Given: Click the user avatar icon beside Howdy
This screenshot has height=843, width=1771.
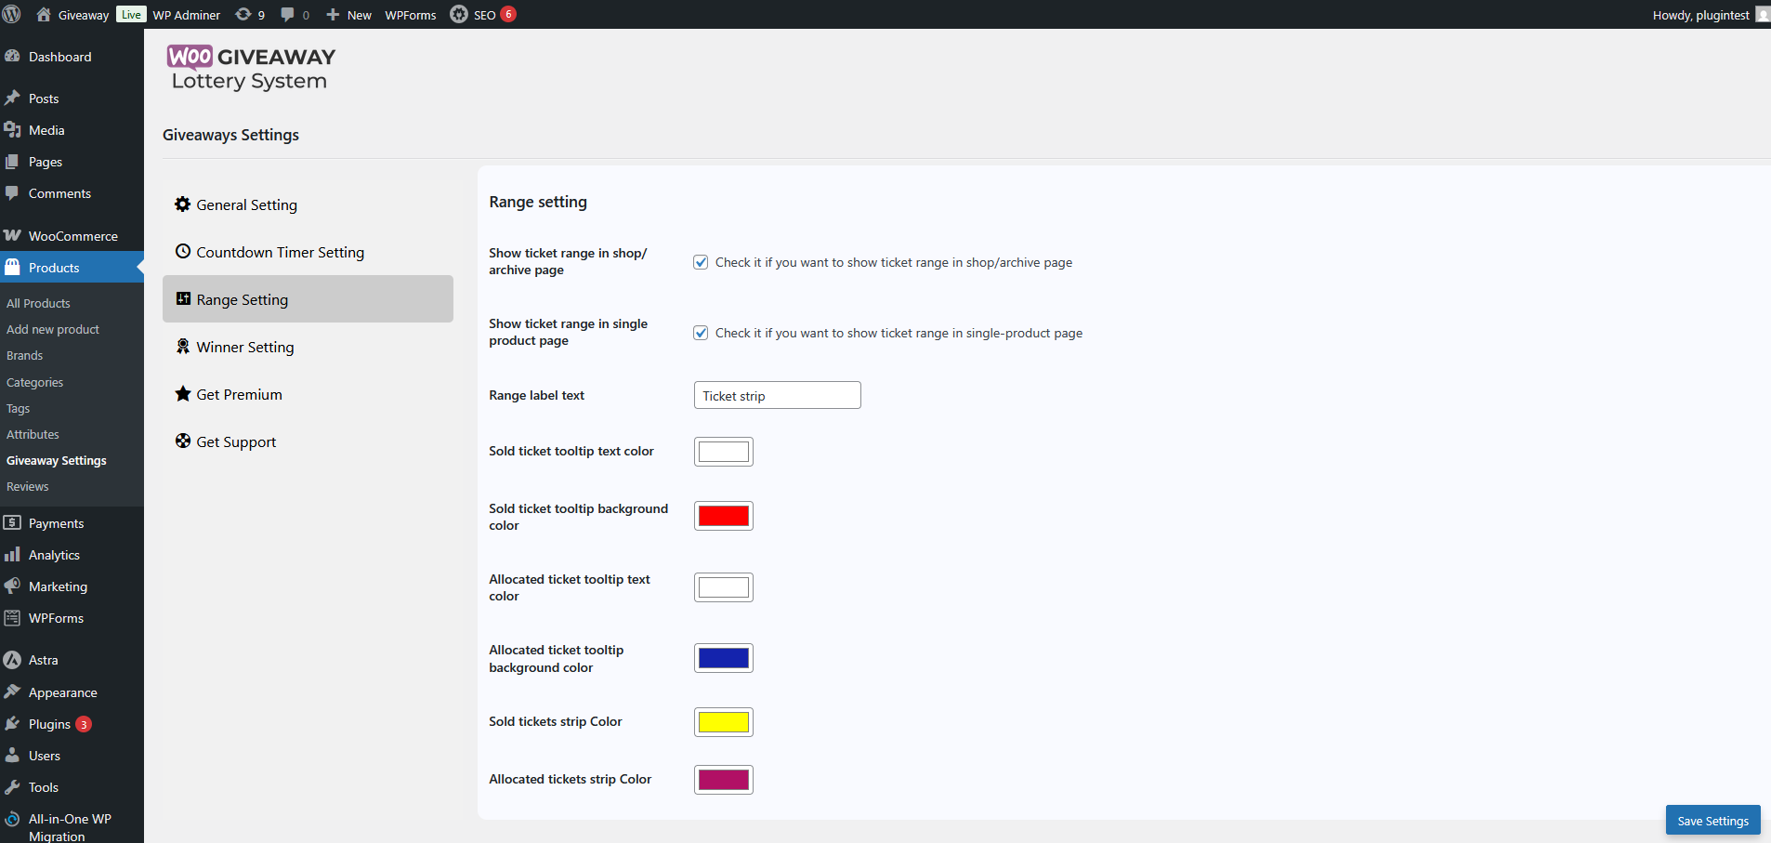Looking at the screenshot, I should click(1763, 14).
